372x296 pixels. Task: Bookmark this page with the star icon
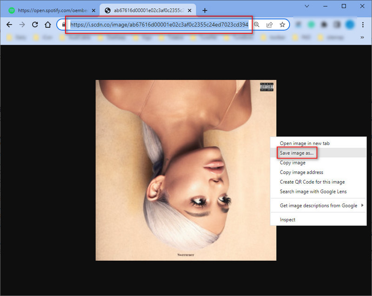pos(282,25)
